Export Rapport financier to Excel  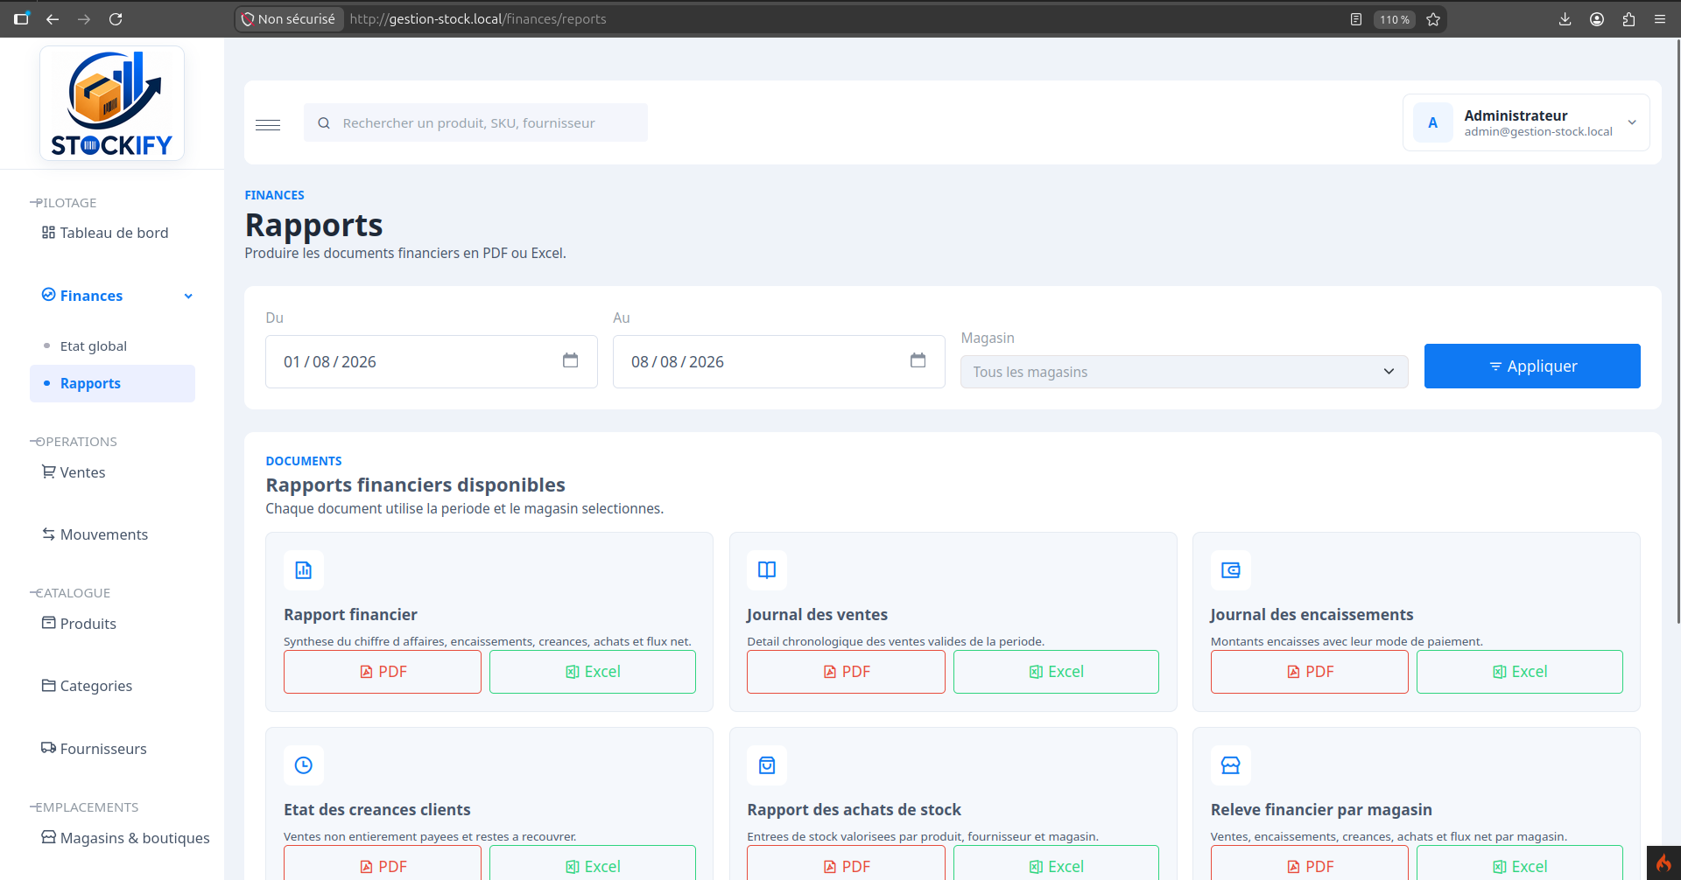point(593,672)
